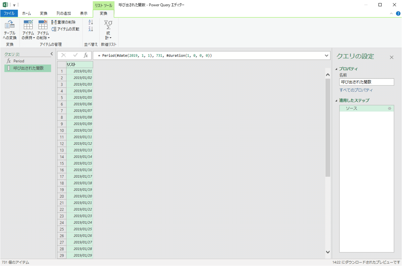Cancel the formula edit with X
The image size is (402, 266).
click(x=64, y=55)
